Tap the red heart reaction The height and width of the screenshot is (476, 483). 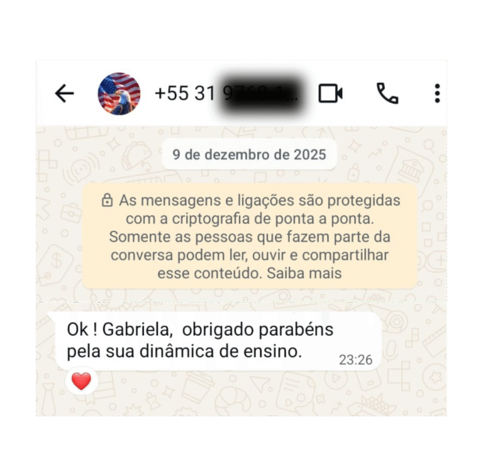click(81, 381)
